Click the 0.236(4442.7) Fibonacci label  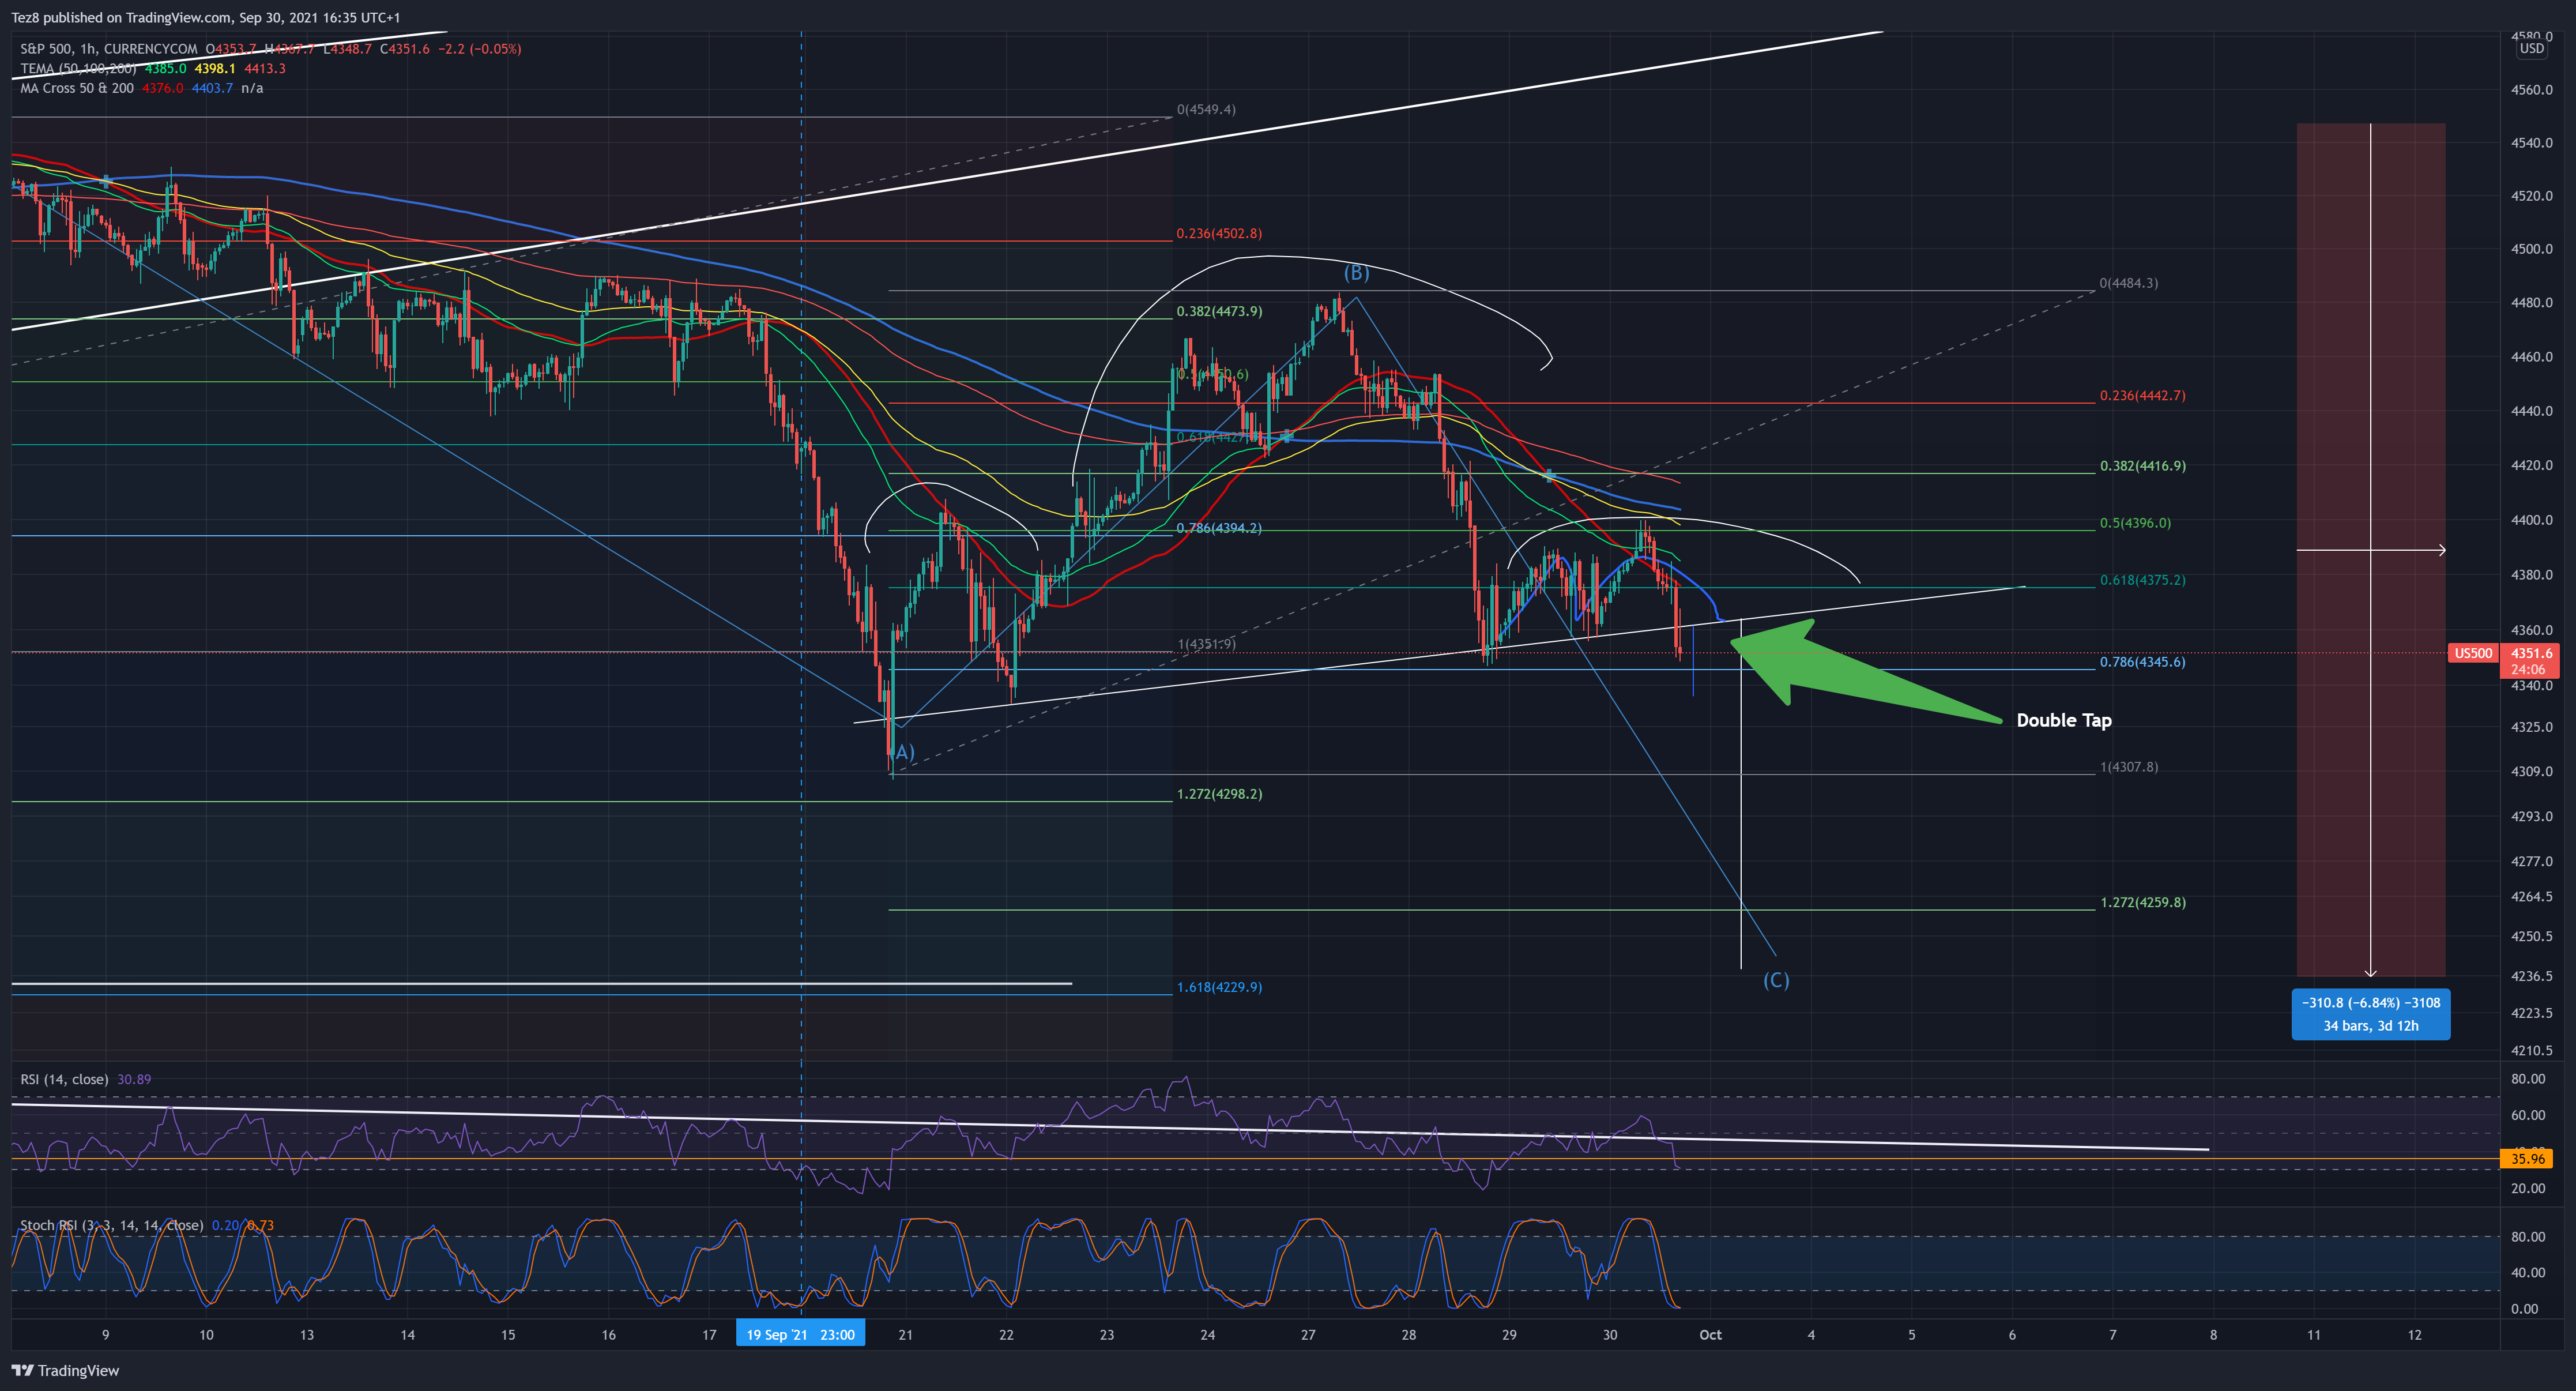click(2142, 395)
